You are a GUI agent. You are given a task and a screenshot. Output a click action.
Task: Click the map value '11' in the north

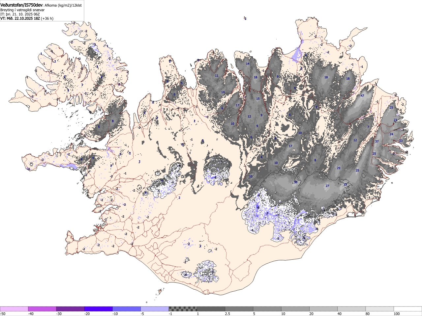point(217,76)
